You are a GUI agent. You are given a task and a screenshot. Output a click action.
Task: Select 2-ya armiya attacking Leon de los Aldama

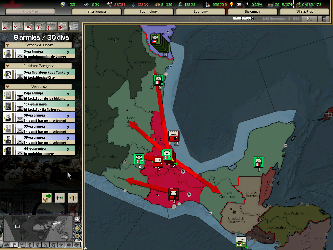point(39,95)
